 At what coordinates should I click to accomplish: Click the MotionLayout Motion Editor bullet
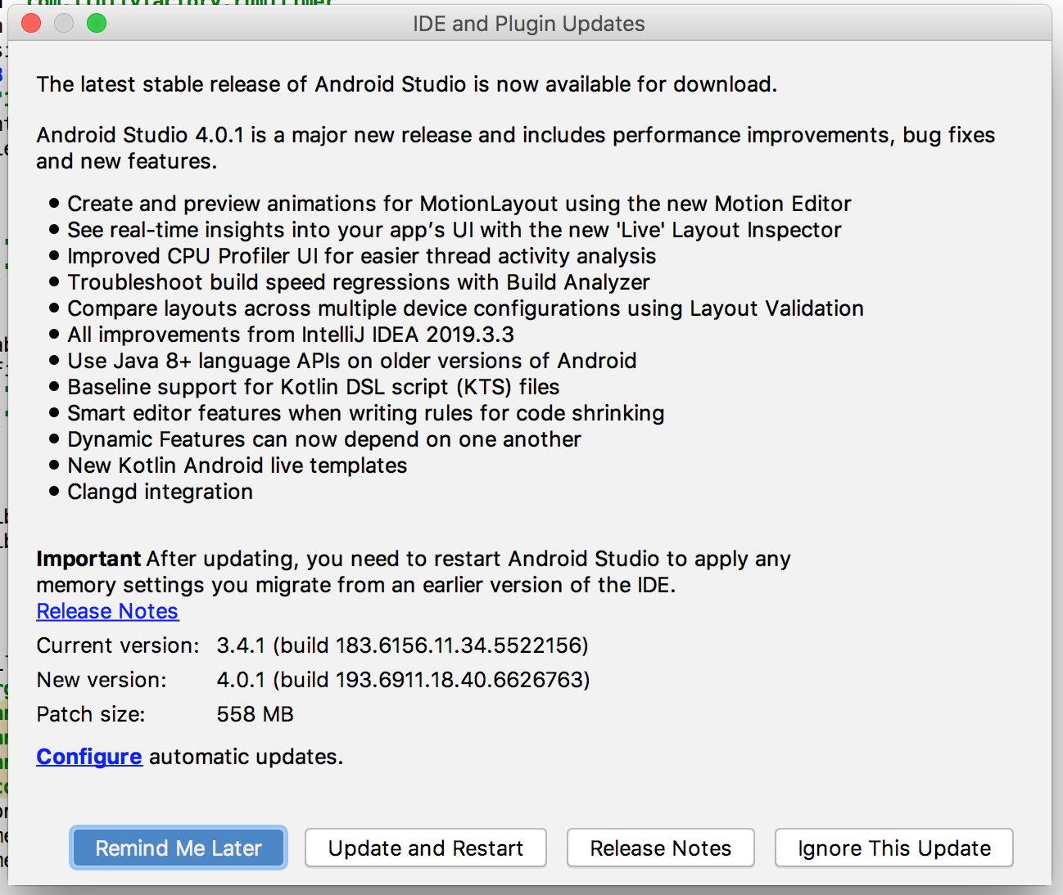pos(459,204)
